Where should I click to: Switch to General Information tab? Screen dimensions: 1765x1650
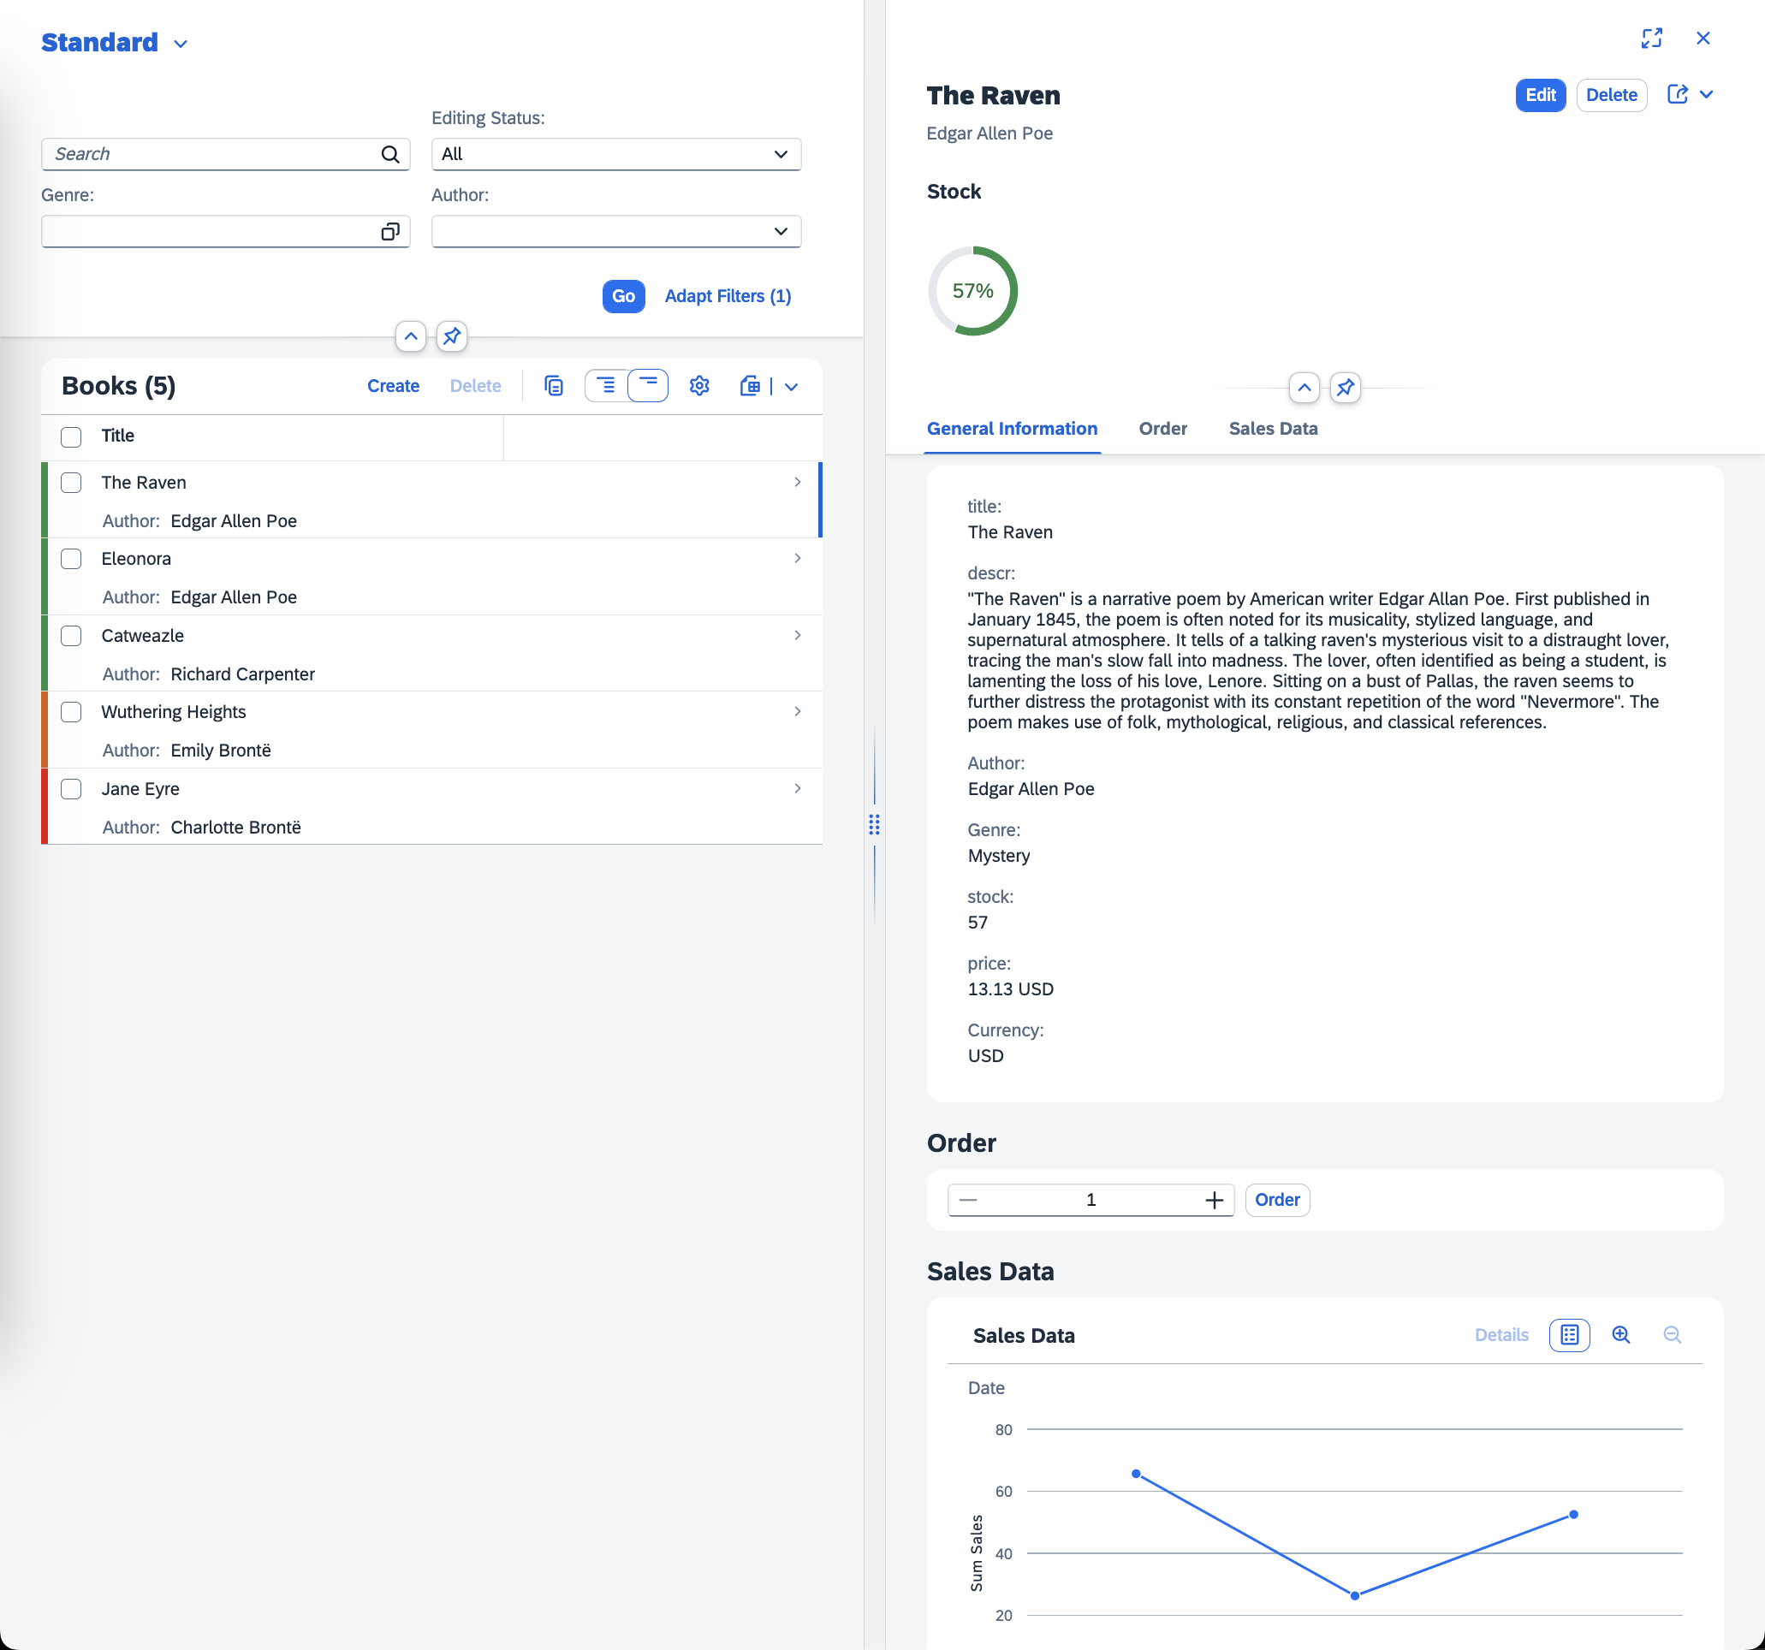[x=1012, y=429]
